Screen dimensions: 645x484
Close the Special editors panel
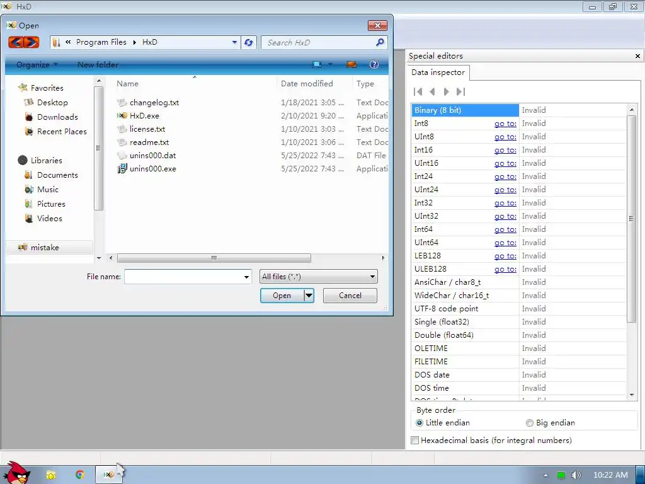(x=637, y=56)
